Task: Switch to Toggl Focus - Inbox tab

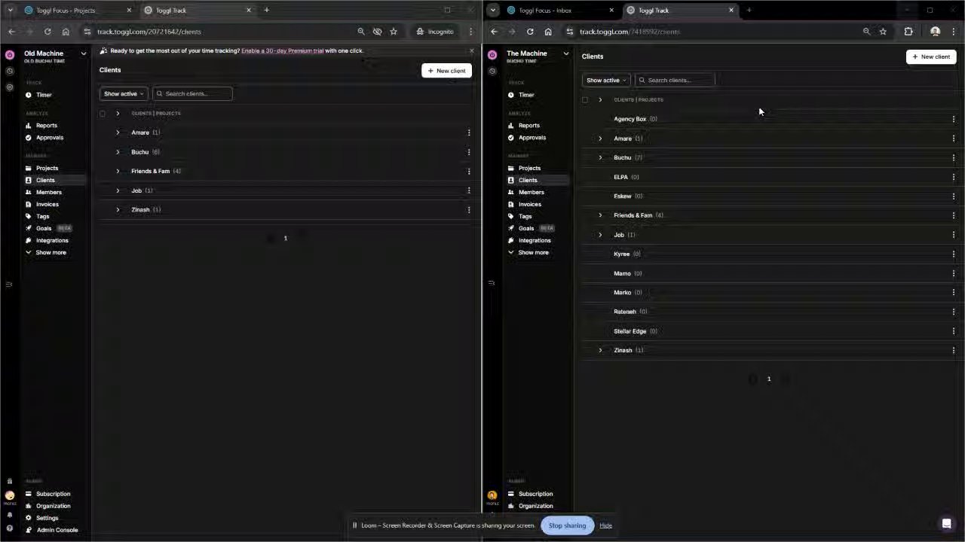Action: tap(560, 11)
